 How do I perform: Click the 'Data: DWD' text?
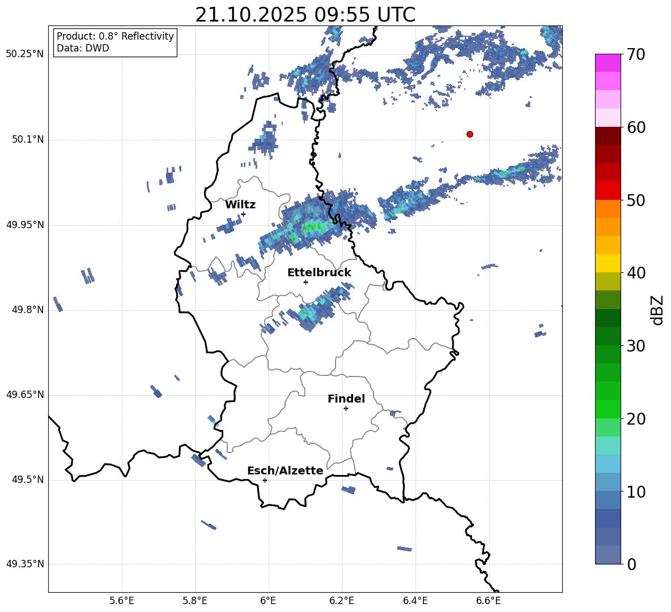coord(83,48)
